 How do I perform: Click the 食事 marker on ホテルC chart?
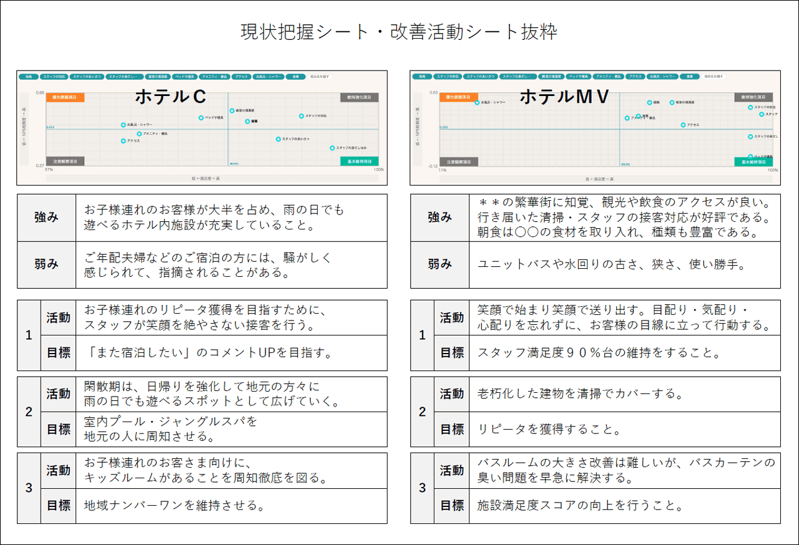pos(248,122)
